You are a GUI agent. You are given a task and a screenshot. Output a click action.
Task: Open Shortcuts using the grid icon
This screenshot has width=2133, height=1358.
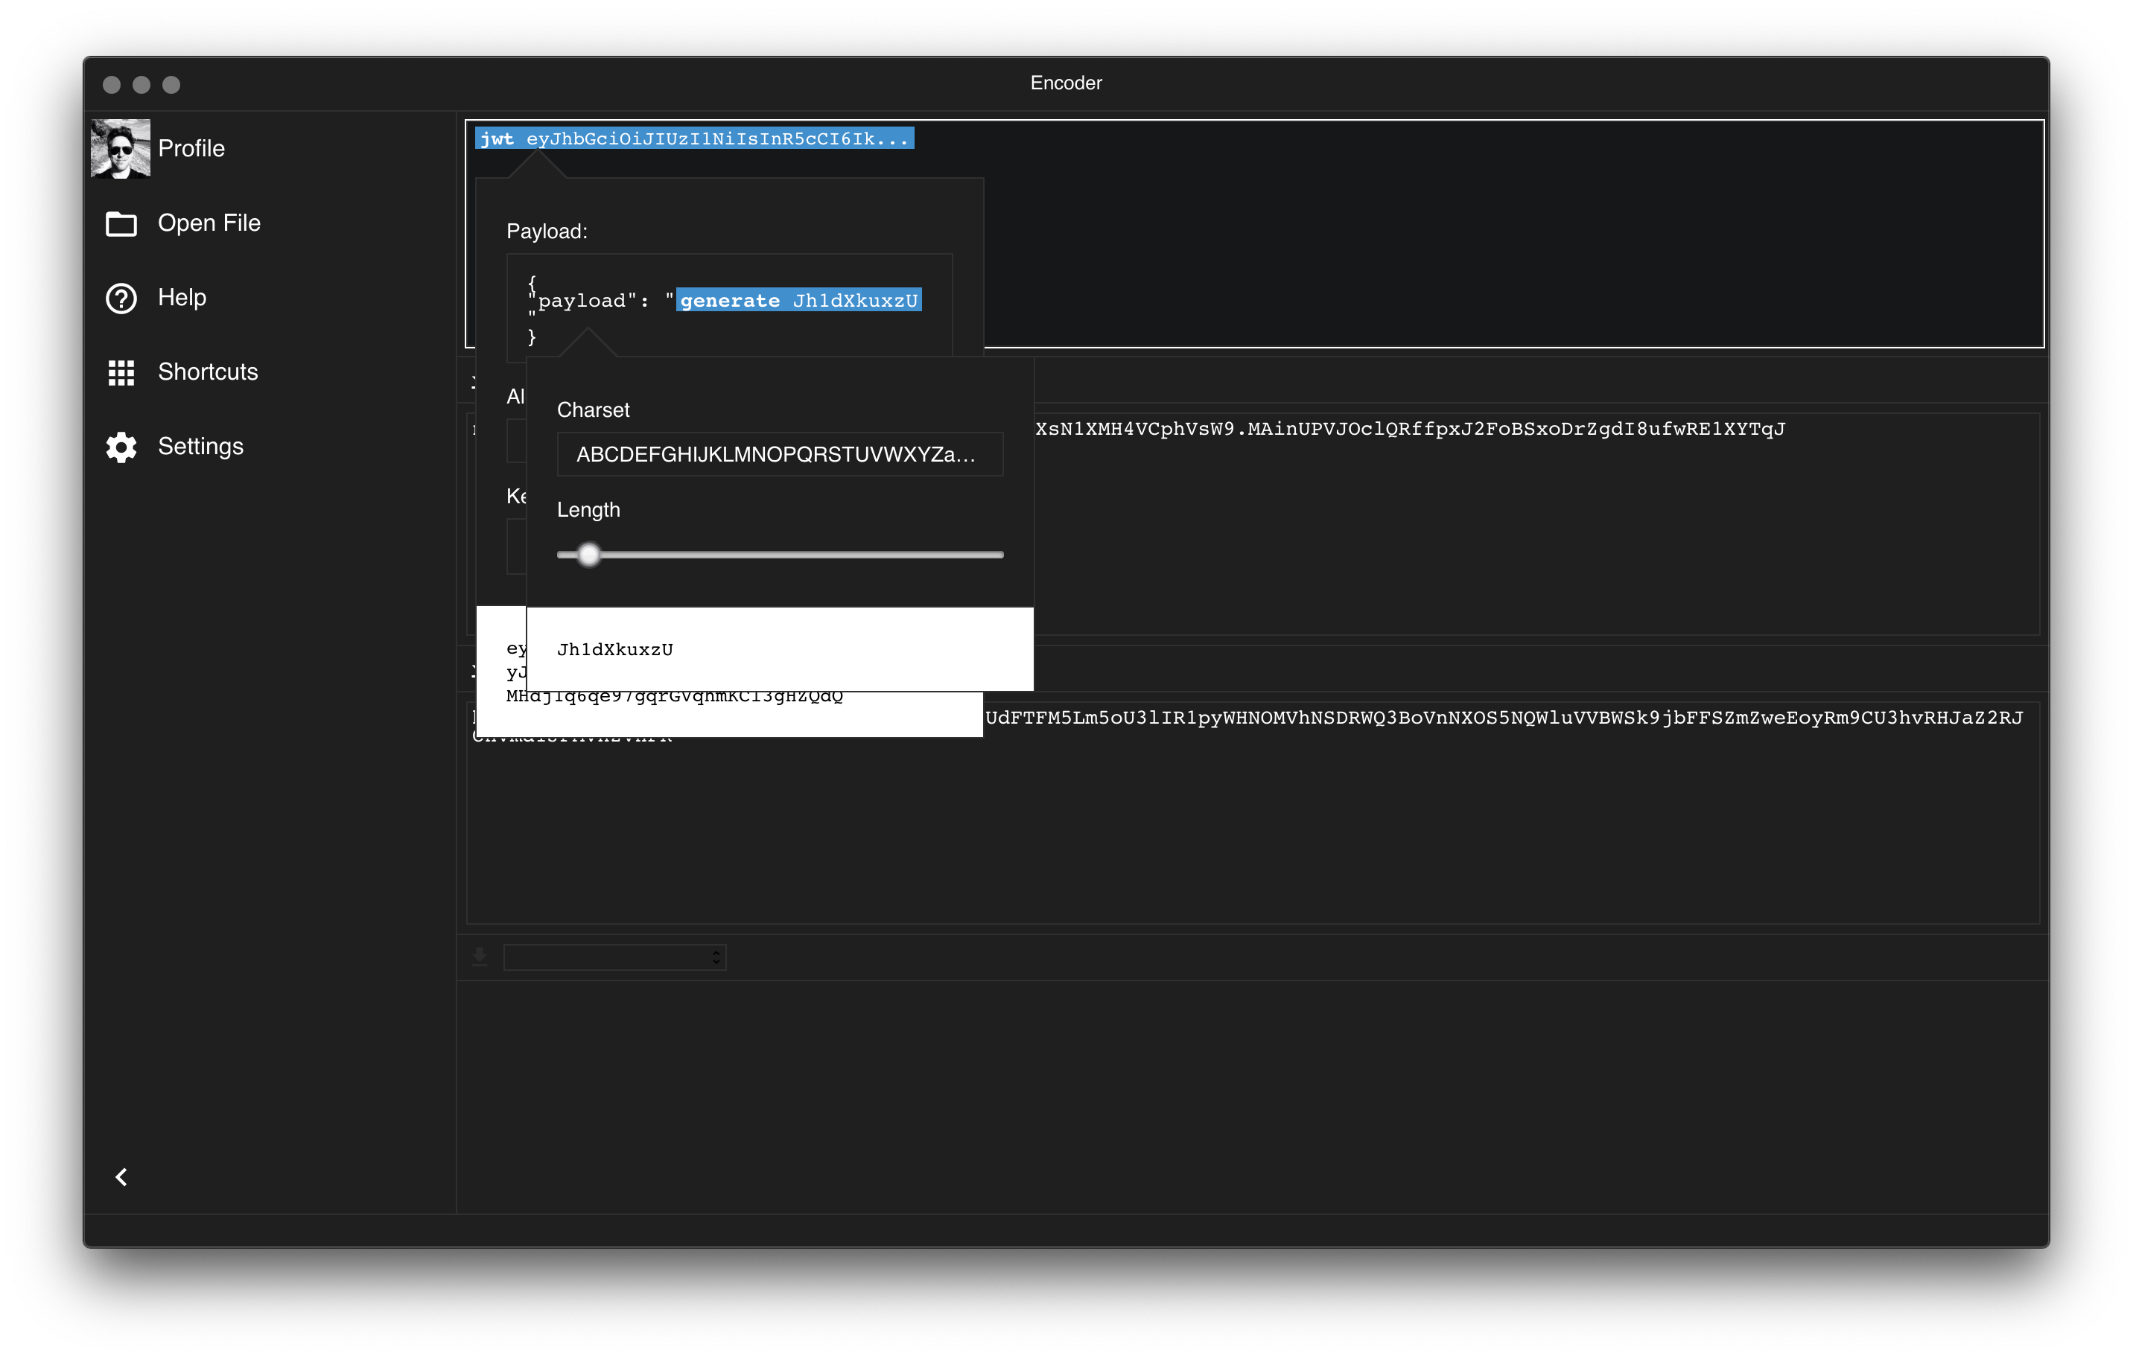tap(121, 373)
